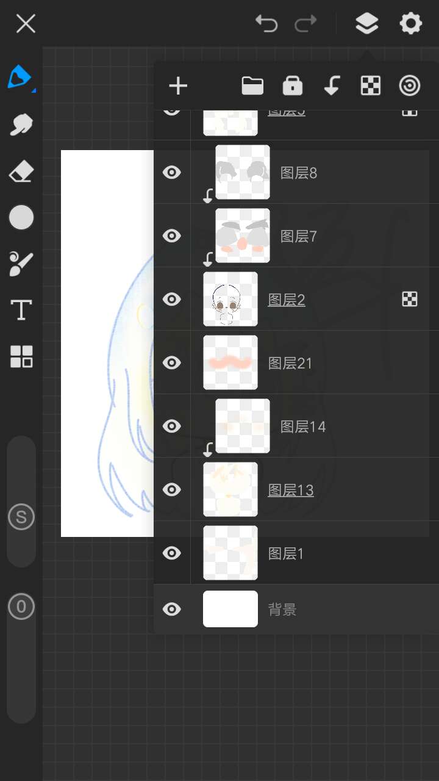439x781 pixels.
Task: Toggle visibility of 图层21
Action: tap(172, 363)
